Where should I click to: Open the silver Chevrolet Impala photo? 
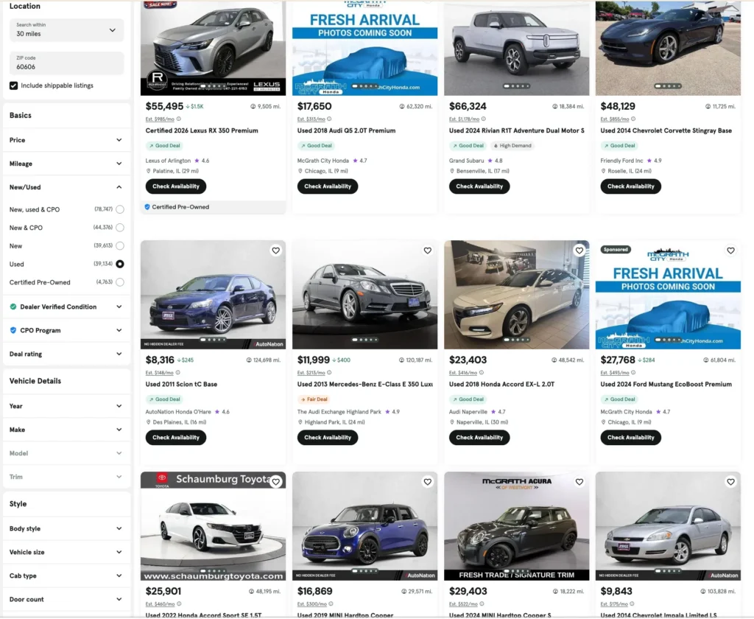(668, 526)
